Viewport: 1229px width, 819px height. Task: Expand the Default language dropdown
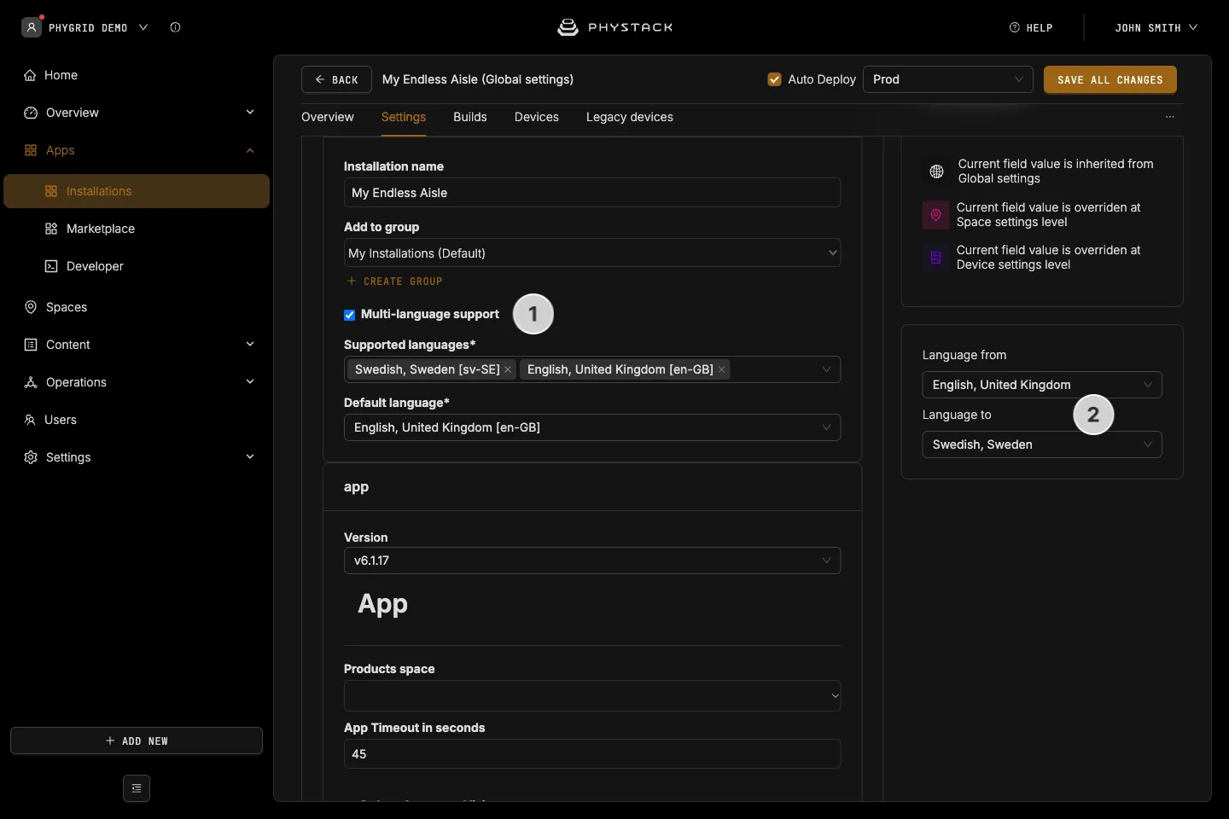pos(592,427)
